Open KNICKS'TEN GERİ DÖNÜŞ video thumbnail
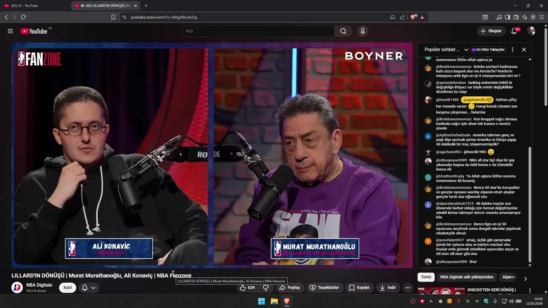The height and width of the screenshot is (308, 548). (x=441, y=292)
